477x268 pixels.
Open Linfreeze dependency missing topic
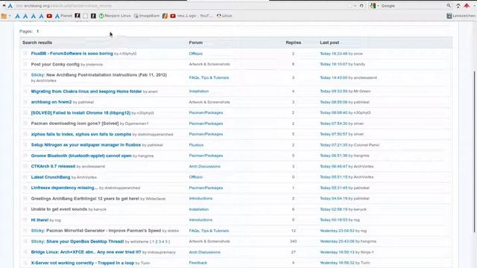coord(65,188)
